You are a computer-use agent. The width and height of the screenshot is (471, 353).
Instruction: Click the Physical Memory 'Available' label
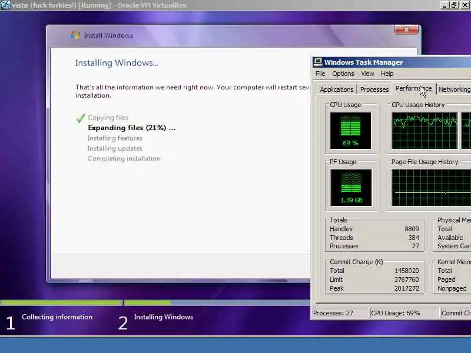[x=450, y=238]
